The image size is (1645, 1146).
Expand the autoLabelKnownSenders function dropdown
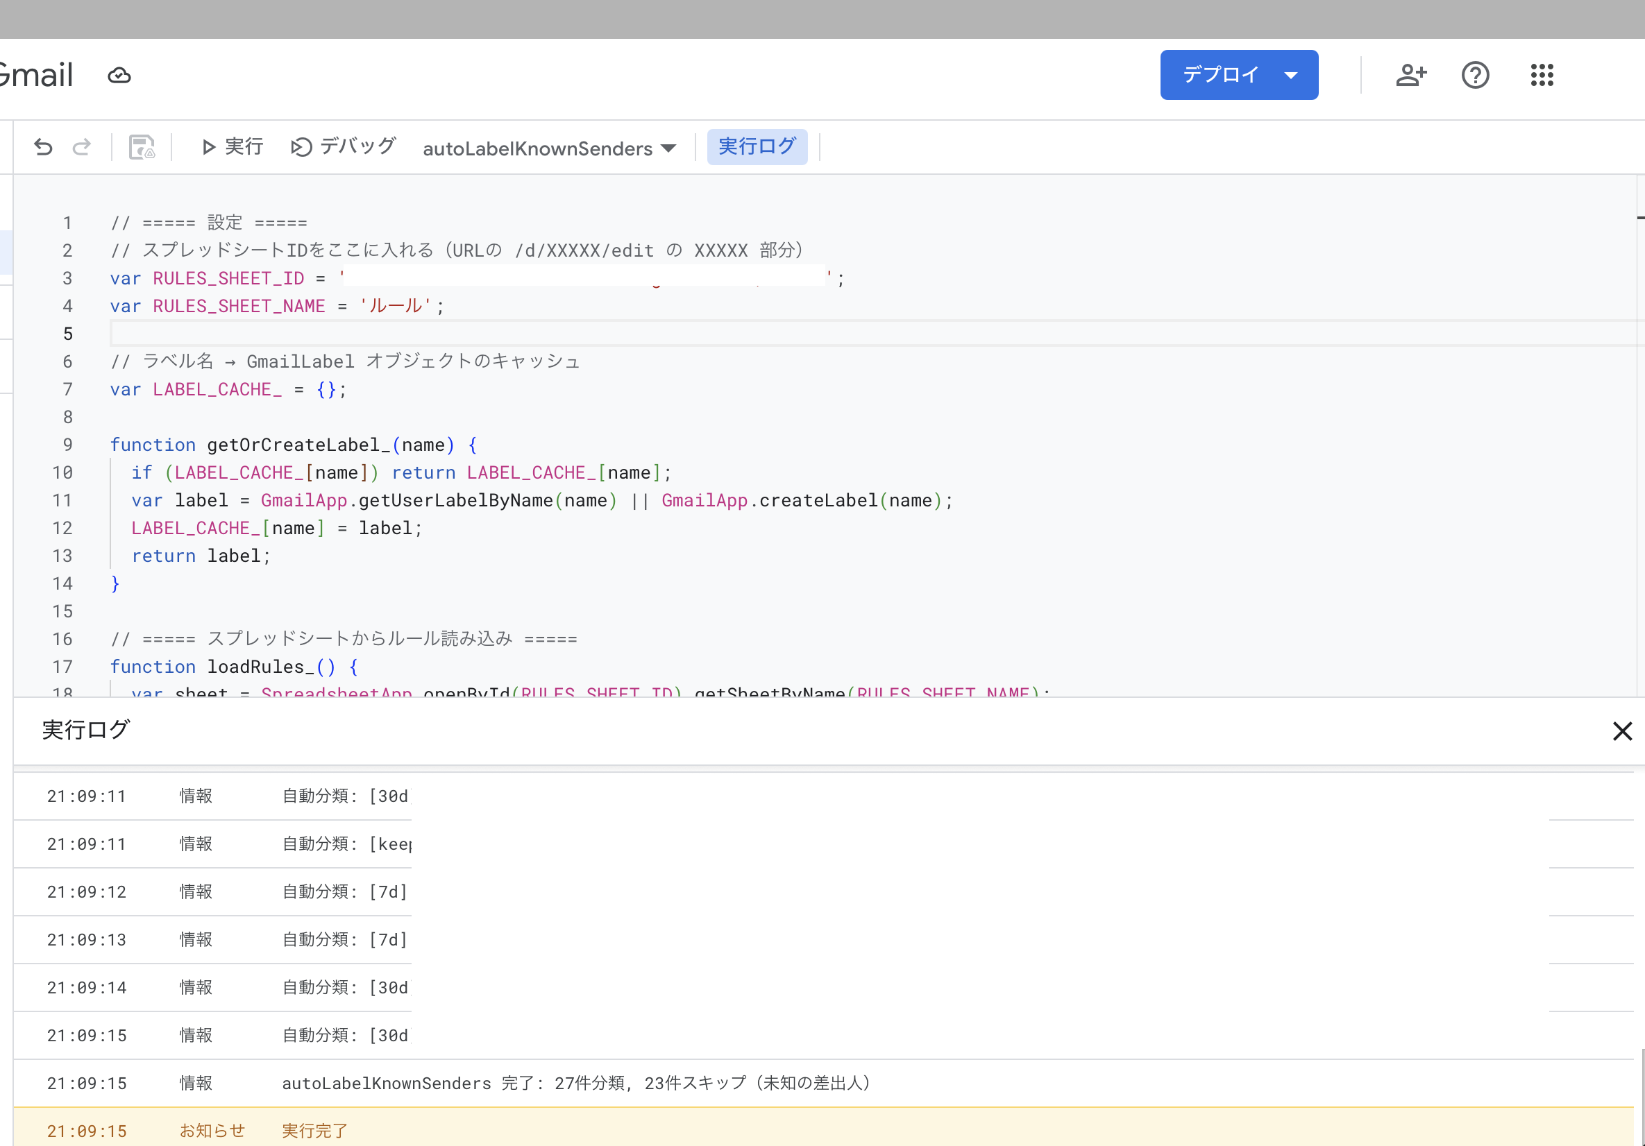point(549,148)
